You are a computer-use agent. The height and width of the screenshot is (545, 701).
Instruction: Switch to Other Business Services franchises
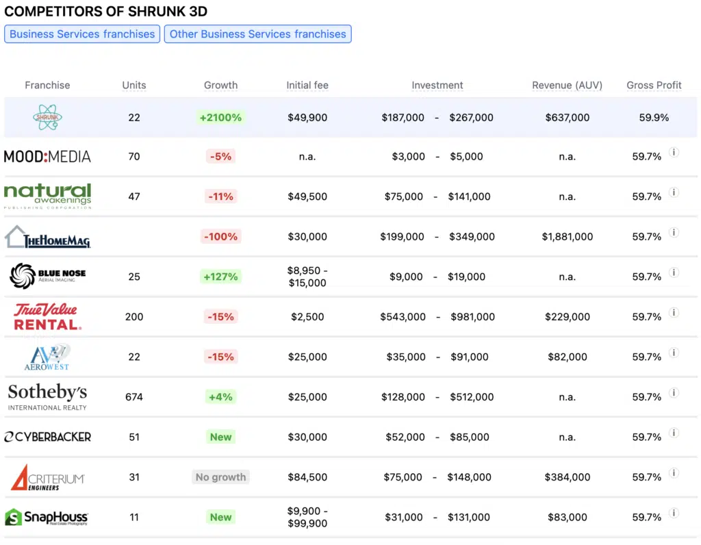[258, 34]
